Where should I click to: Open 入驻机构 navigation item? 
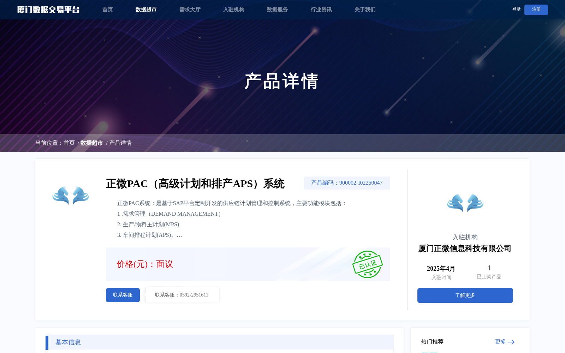point(233,10)
